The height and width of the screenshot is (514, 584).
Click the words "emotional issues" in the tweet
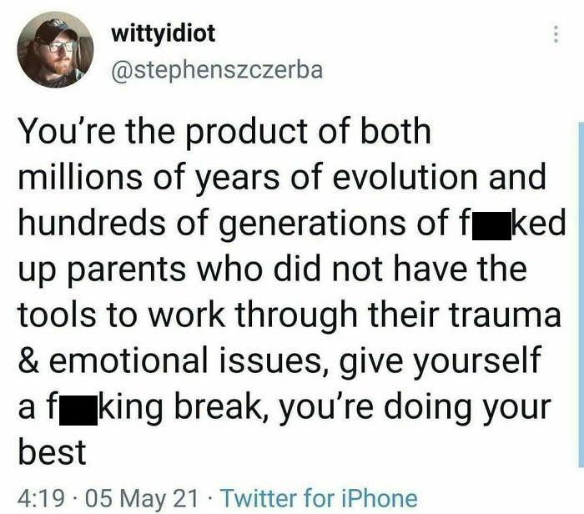click(x=195, y=364)
